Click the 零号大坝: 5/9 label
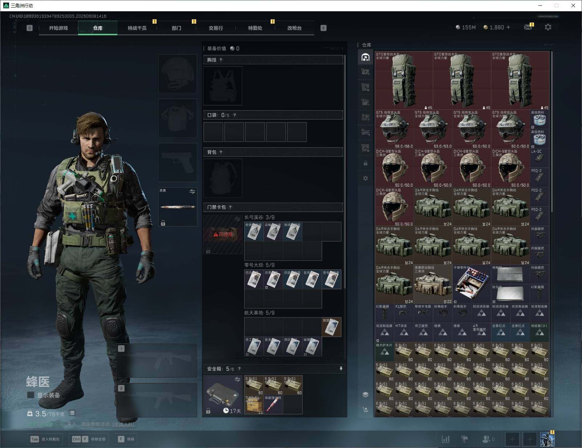582x448 pixels. 259,265
